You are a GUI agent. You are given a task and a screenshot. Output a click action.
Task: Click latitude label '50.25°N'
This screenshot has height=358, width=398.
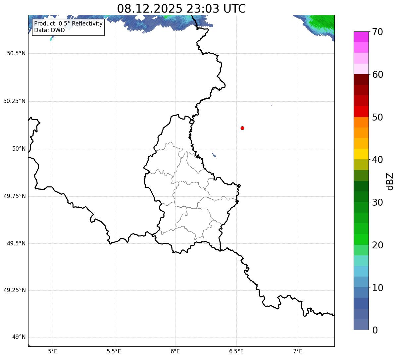[x=14, y=101]
